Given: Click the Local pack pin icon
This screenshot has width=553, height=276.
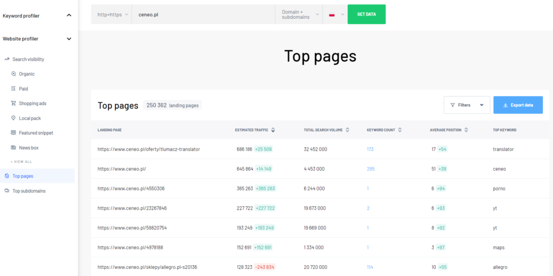Looking at the screenshot, I should [x=14, y=118].
